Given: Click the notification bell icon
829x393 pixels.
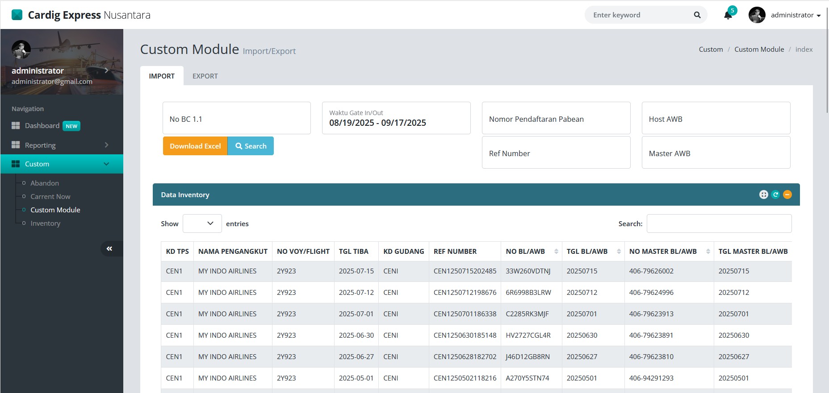Looking at the screenshot, I should click(728, 16).
